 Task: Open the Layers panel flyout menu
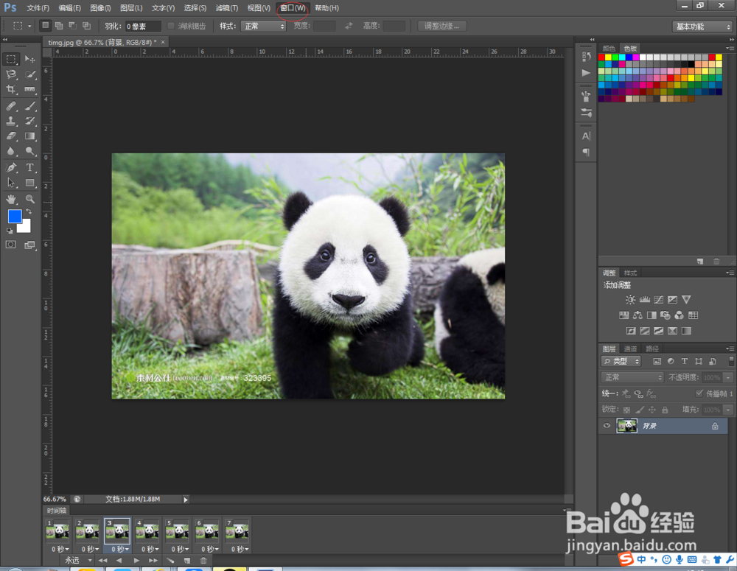click(730, 348)
